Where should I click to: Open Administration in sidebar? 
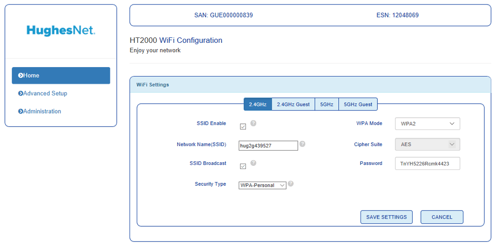tap(40, 111)
